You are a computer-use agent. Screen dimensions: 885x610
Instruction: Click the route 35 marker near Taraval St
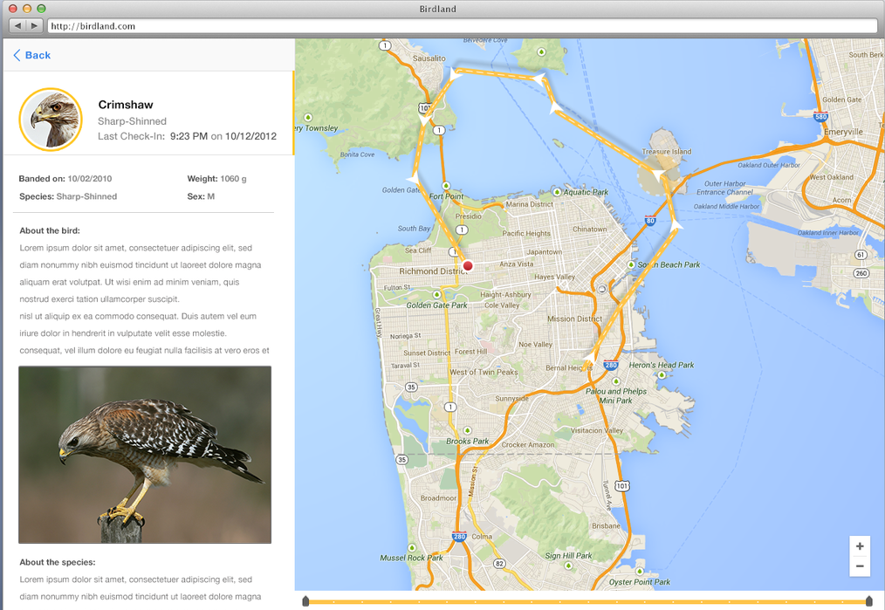(411, 387)
